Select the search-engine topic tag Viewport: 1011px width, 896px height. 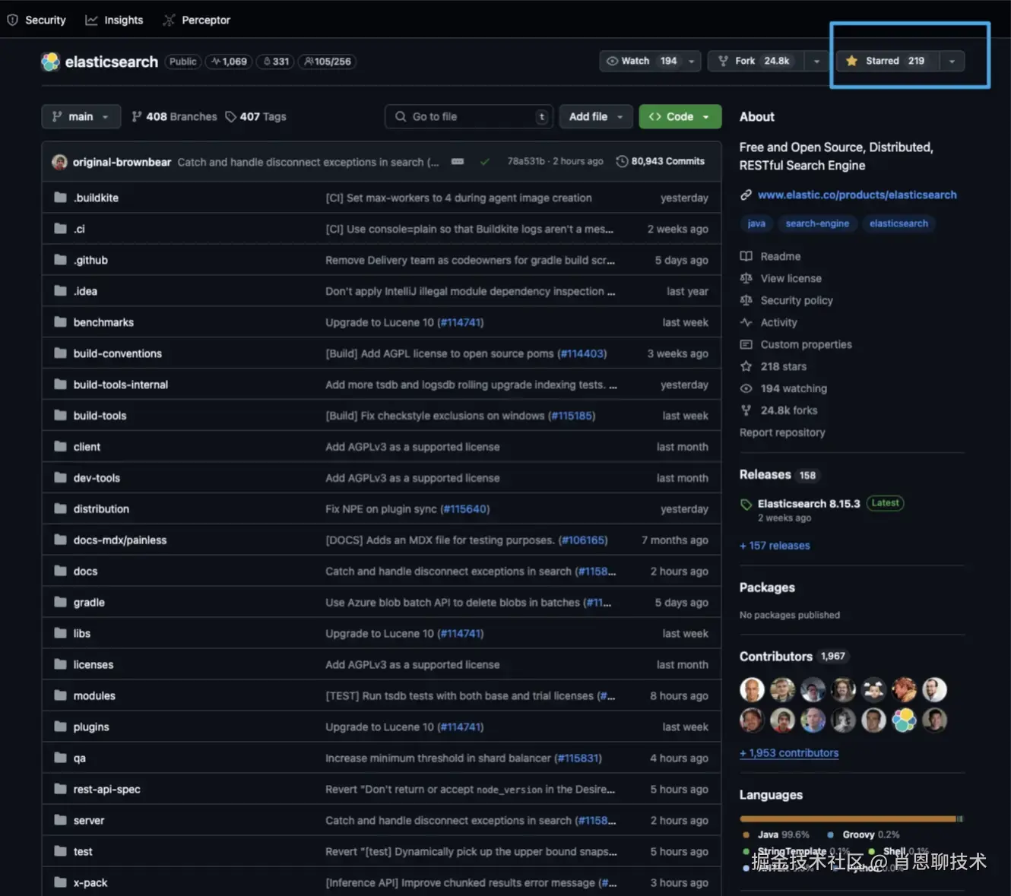[817, 223]
